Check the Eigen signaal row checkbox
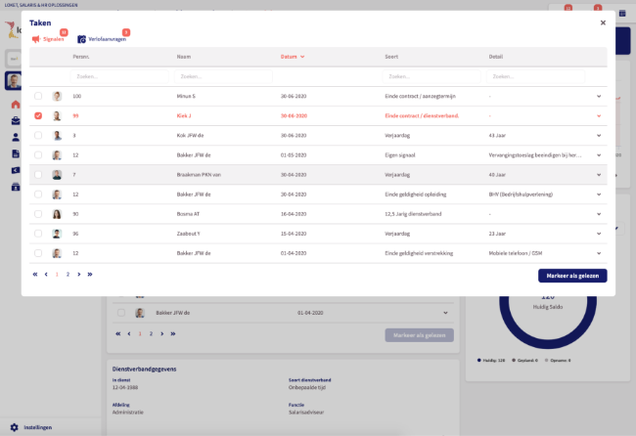The height and width of the screenshot is (436, 636). tap(38, 154)
